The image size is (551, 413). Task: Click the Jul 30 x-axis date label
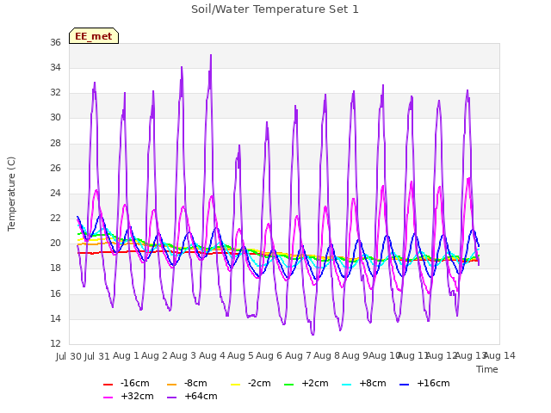pyautogui.click(x=69, y=356)
